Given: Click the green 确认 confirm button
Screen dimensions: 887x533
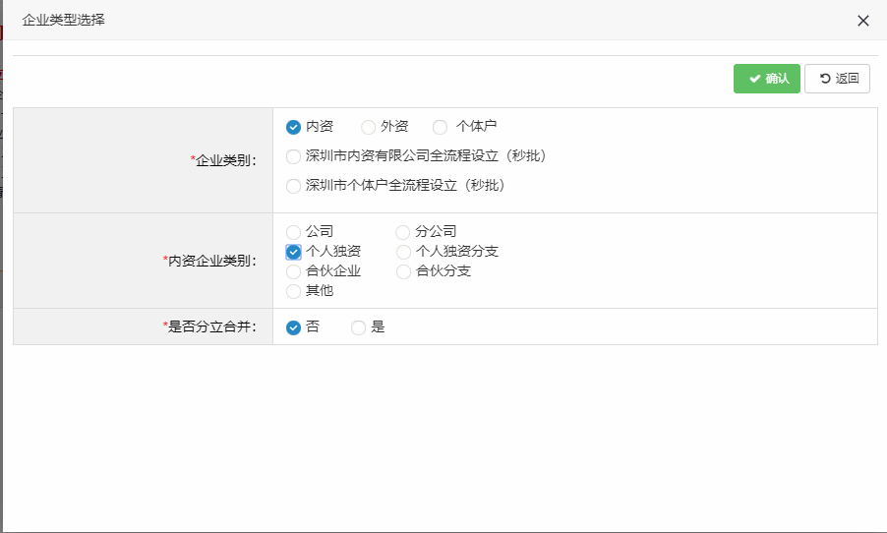Looking at the screenshot, I should pyautogui.click(x=767, y=79).
